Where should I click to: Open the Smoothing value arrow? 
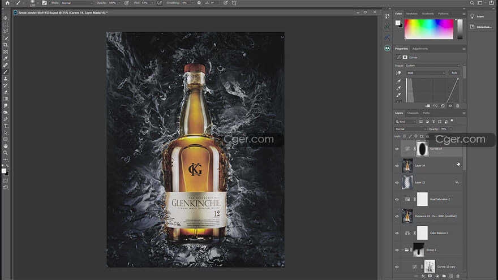[x=192, y=3]
